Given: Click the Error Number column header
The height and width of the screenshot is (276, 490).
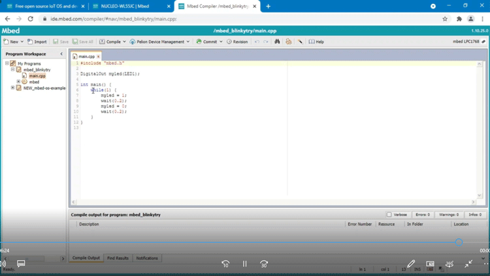Looking at the screenshot, I should (x=360, y=224).
